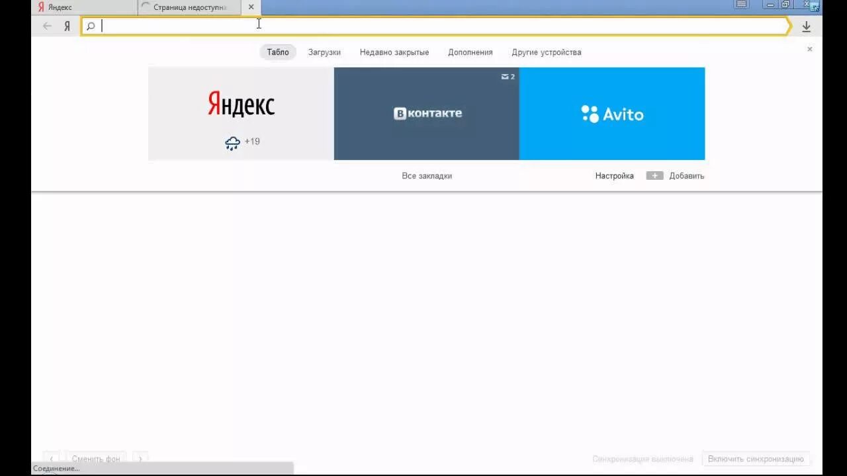This screenshot has height=476, width=847.
Task: Open the downloads arrow icon
Action: coord(806,26)
